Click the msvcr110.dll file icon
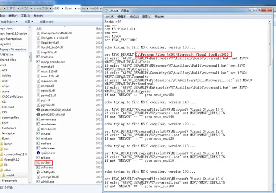Screen dimensions: 276x193 [x=38, y=71]
